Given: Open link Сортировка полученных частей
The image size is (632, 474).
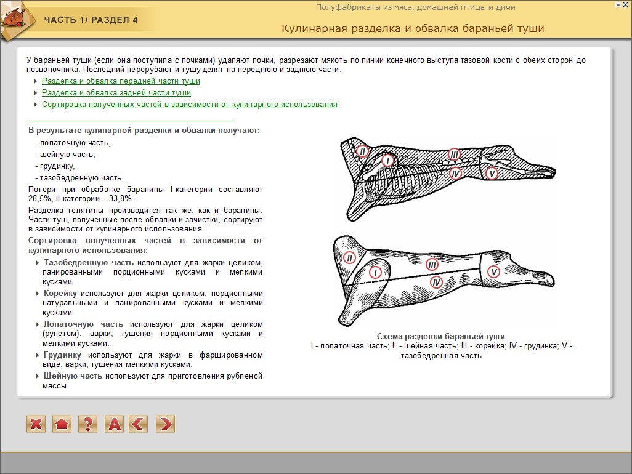Looking at the screenshot, I should tap(190, 105).
